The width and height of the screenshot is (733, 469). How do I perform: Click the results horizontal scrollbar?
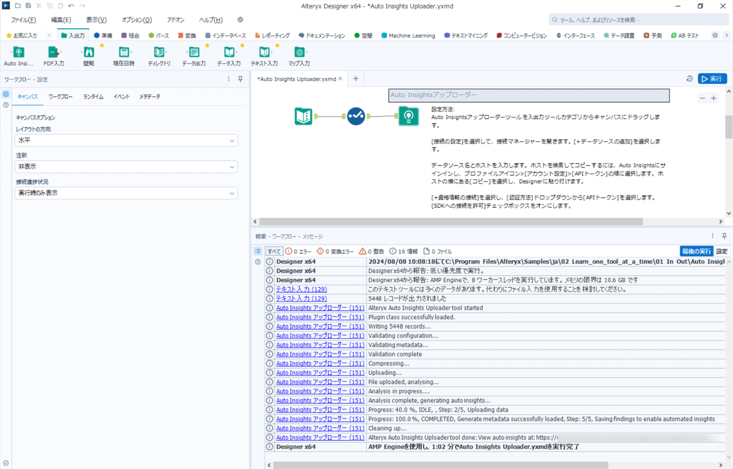pos(441,465)
